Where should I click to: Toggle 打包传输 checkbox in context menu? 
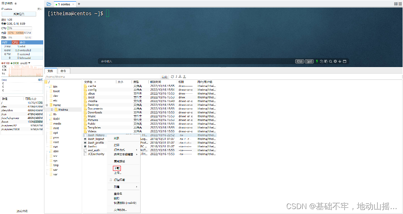pyautogui.click(x=111, y=180)
